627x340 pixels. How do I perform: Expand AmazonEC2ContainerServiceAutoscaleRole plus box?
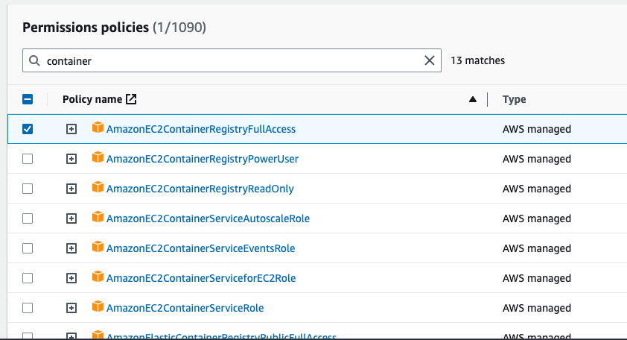click(x=71, y=218)
